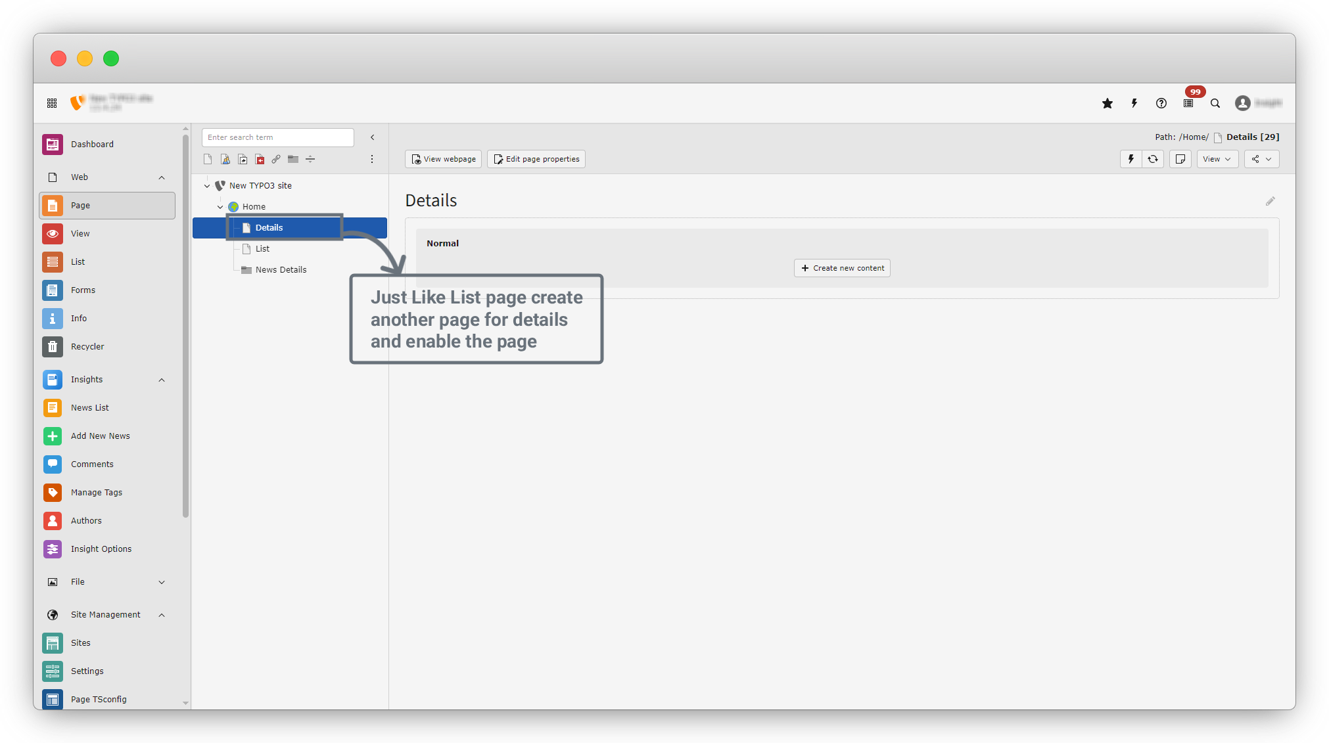Collapse the Home tree node
Screen dimensions: 1329x743
click(x=220, y=207)
